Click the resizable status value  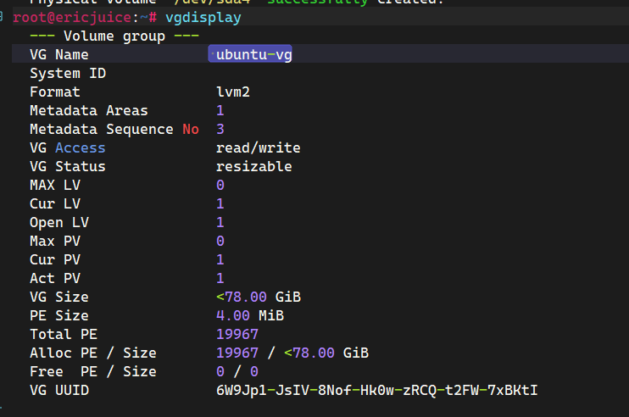(253, 166)
